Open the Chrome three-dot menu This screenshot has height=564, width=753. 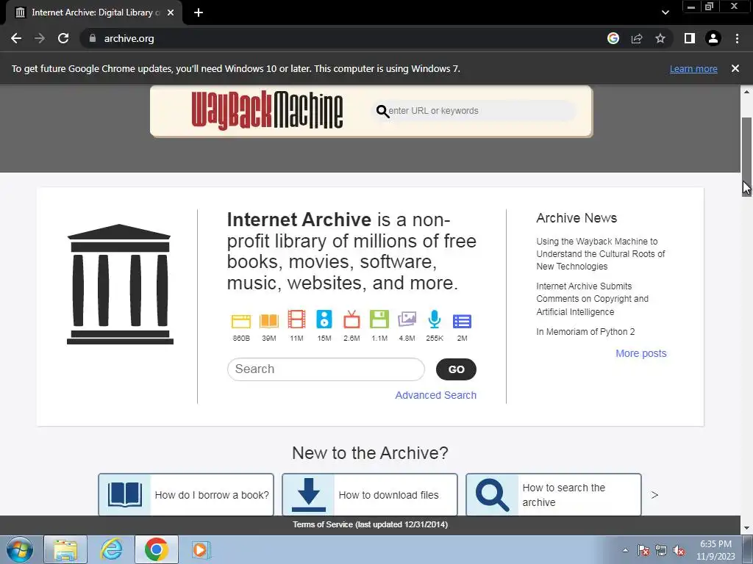pos(737,38)
